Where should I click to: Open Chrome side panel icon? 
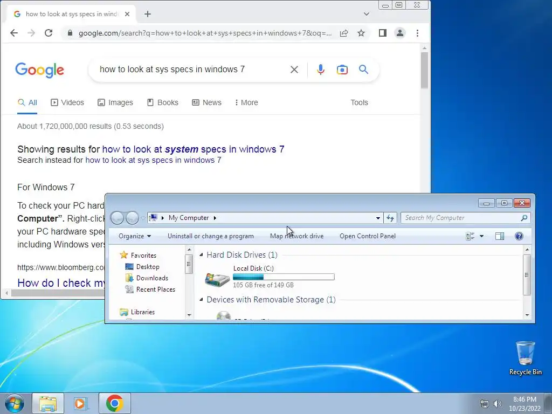(383, 33)
